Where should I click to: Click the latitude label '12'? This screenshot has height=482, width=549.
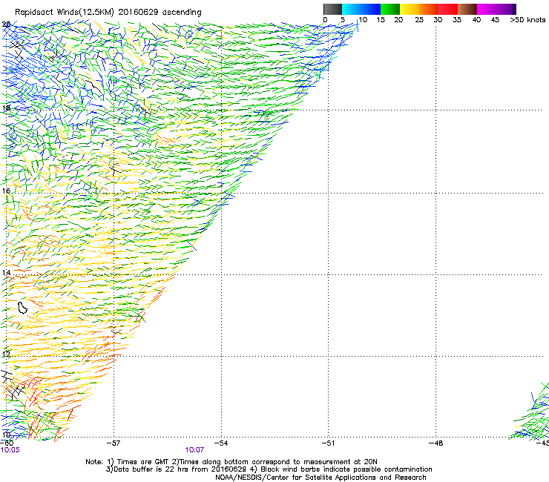pos(6,354)
